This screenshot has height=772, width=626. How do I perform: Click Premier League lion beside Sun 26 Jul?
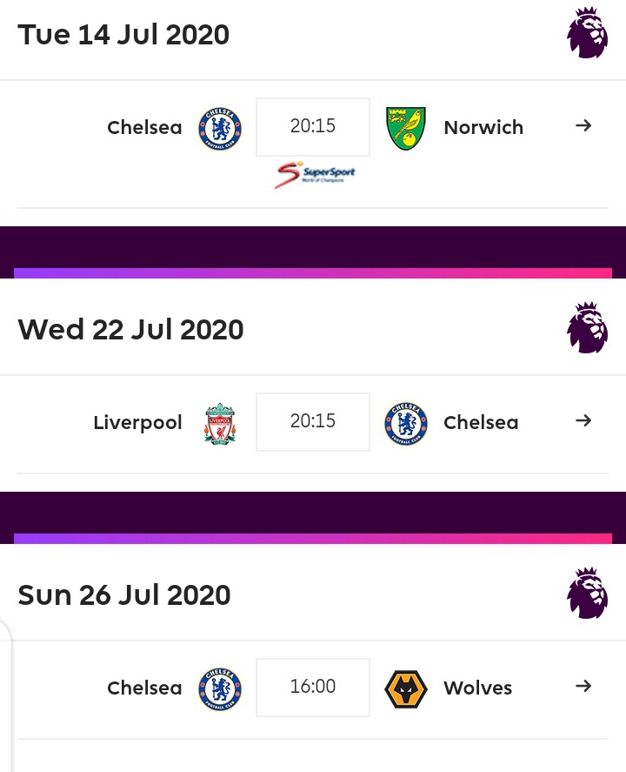(587, 594)
